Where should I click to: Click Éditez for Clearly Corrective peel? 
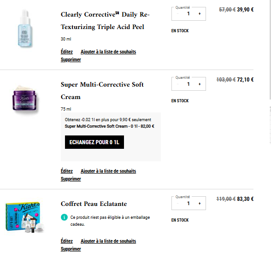[67, 52]
